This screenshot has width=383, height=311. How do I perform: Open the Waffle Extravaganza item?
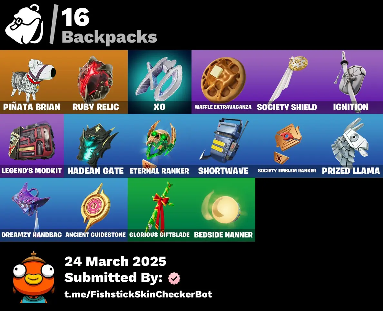223,82
